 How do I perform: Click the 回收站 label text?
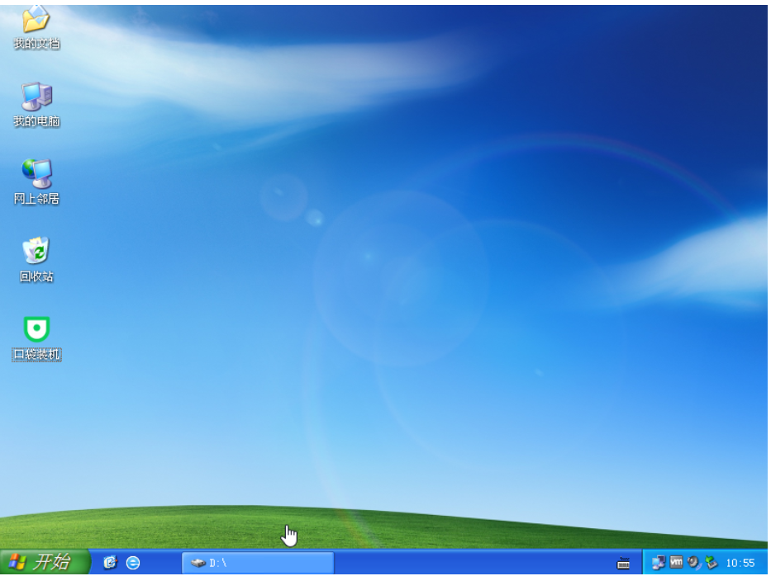click(x=36, y=277)
